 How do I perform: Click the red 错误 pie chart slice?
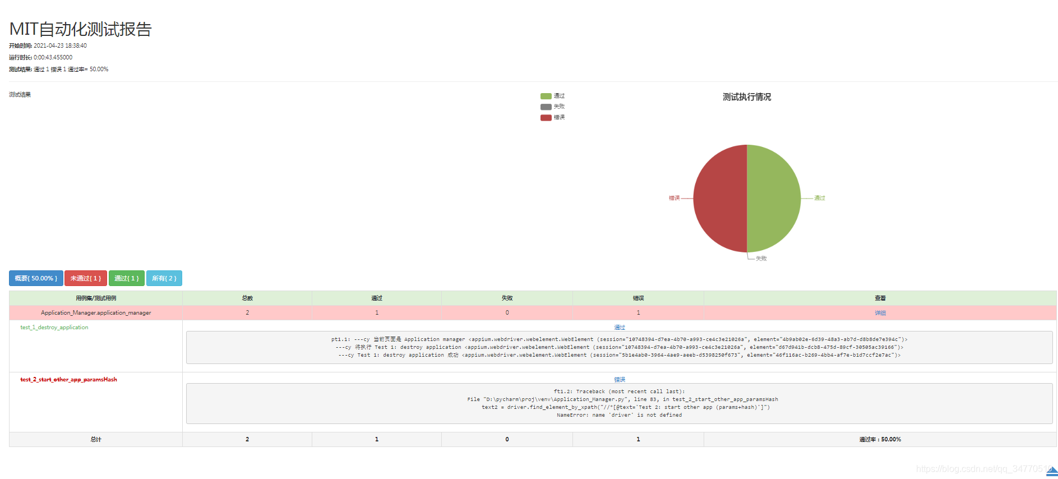(720, 199)
